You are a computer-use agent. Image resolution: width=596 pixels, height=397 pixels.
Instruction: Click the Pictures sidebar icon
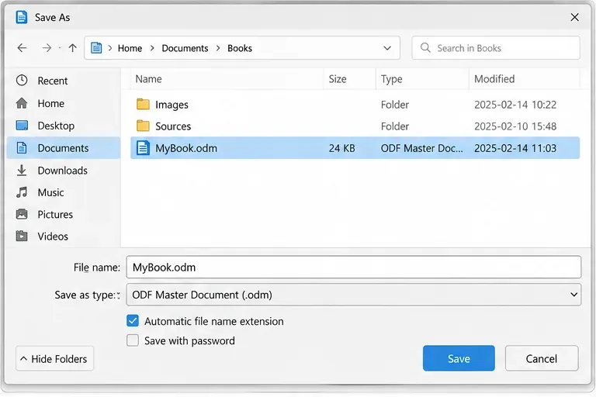click(22, 214)
